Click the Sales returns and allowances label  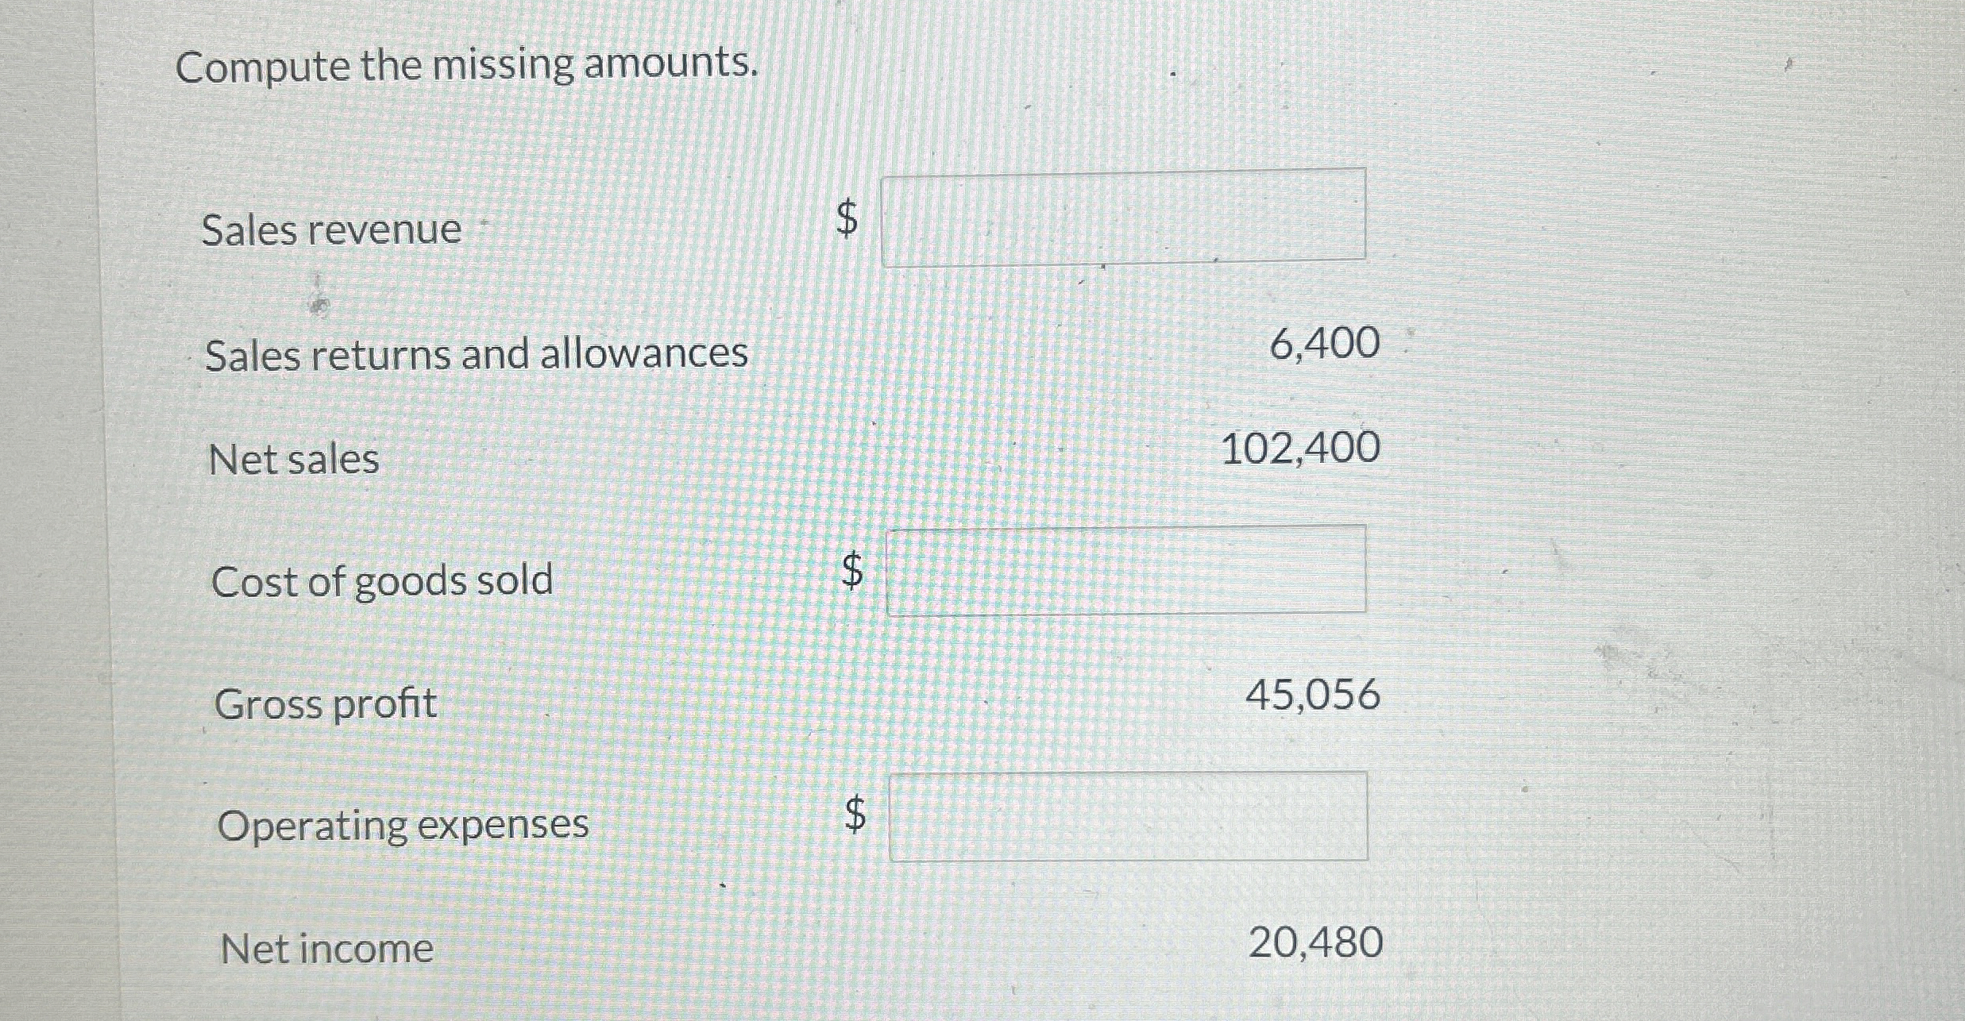click(476, 354)
